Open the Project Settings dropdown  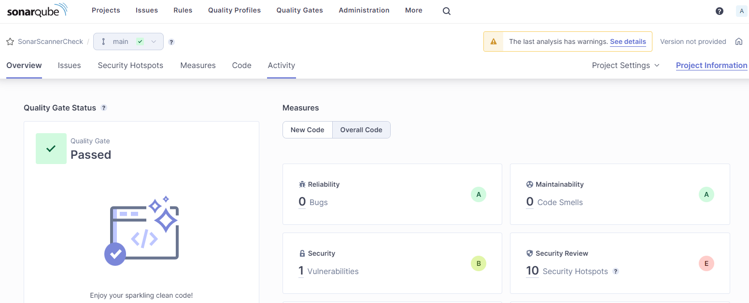coord(626,66)
